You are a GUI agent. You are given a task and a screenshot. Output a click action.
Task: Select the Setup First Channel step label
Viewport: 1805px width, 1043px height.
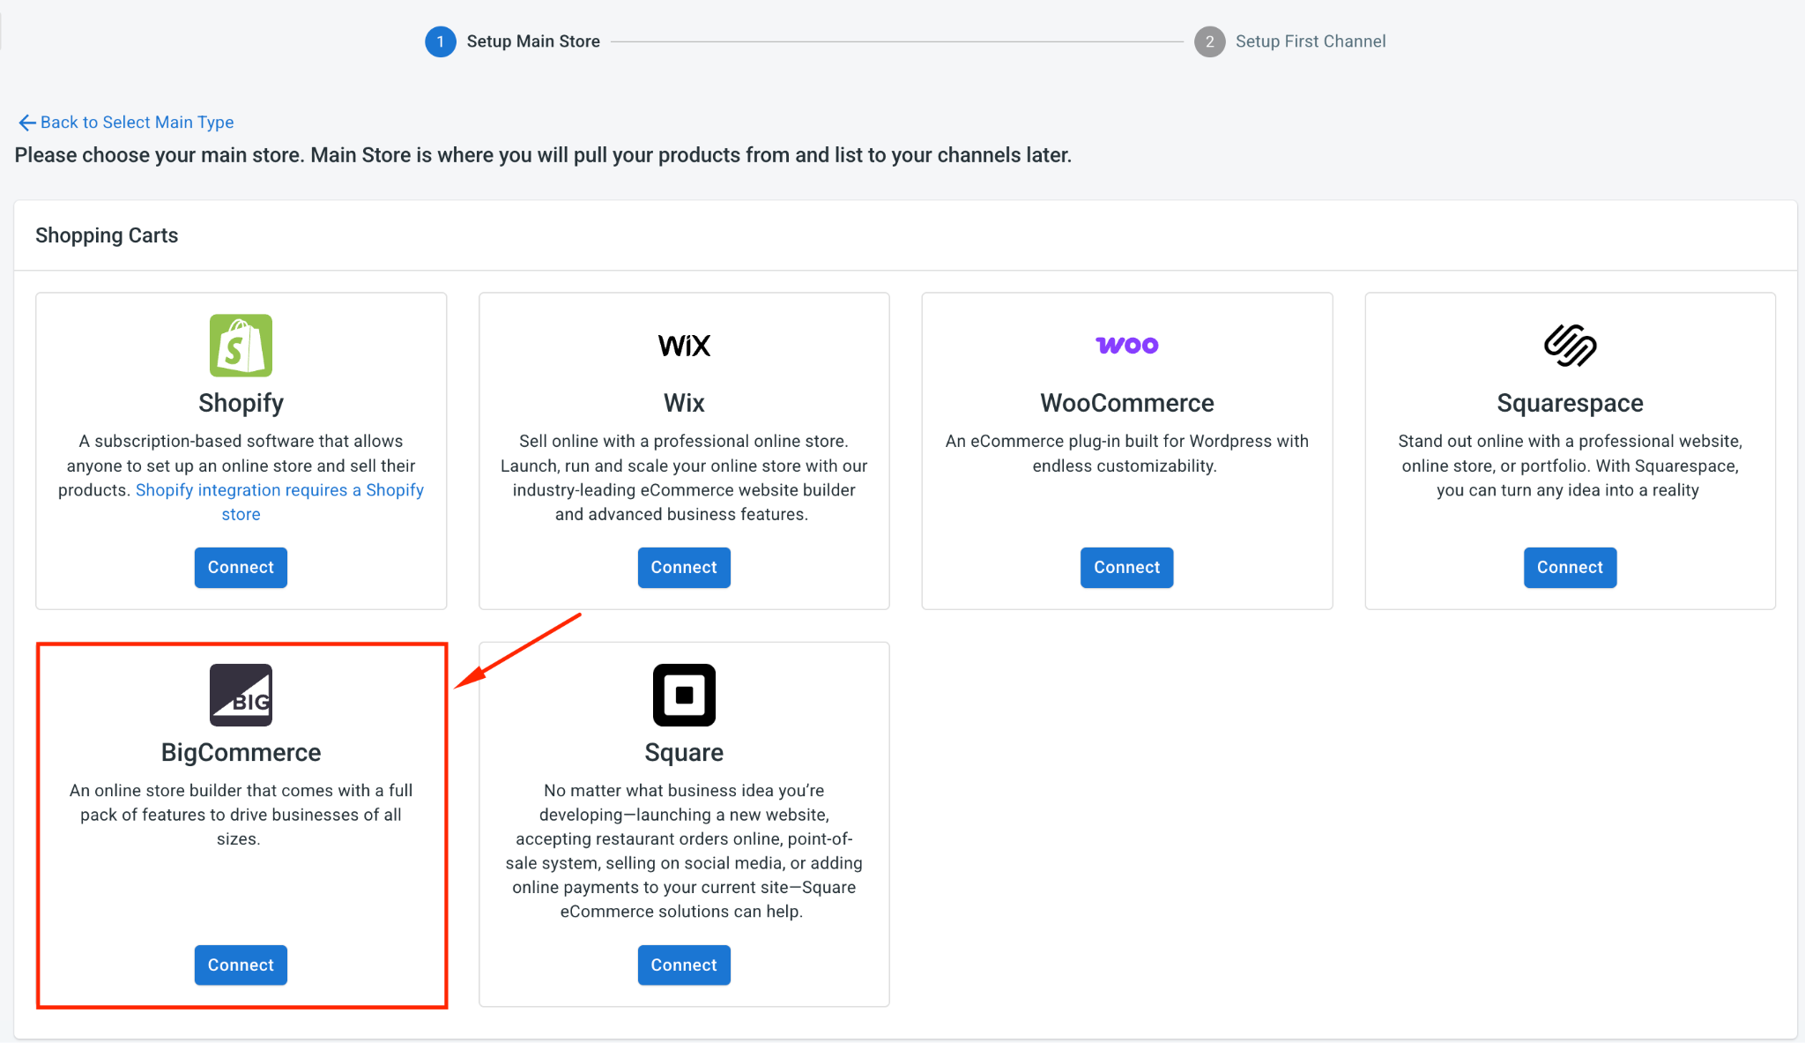pyautogui.click(x=1311, y=41)
